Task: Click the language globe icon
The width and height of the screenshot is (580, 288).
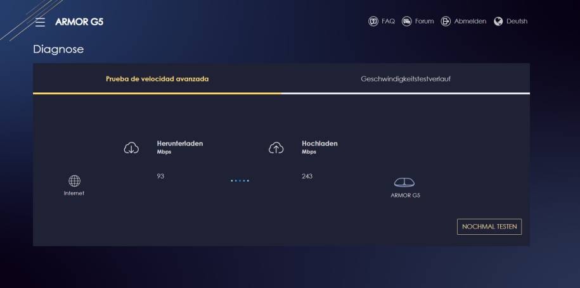Action: [x=498, y=22]
